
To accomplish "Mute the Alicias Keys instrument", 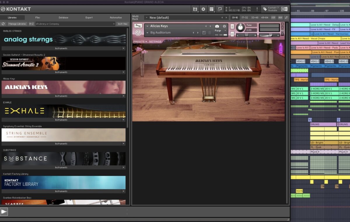I will click(x=232, y=34).
